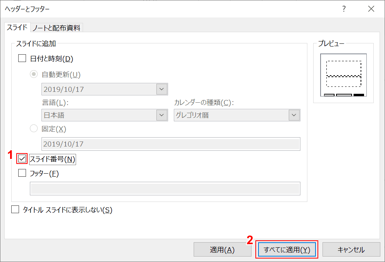Tick the フッター checkbox
The image size is (385, 262).
[22, 173]
